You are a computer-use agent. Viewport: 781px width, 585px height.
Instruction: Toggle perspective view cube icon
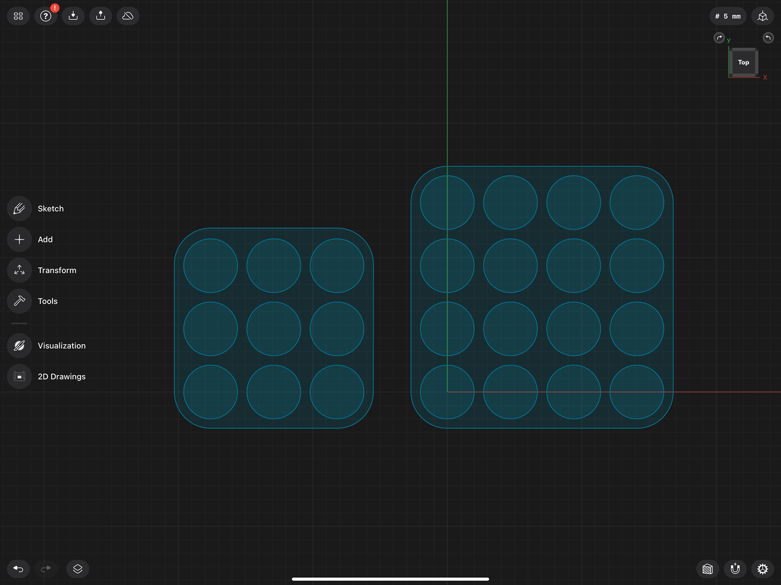pyautogui.click(x=762, y=16)
